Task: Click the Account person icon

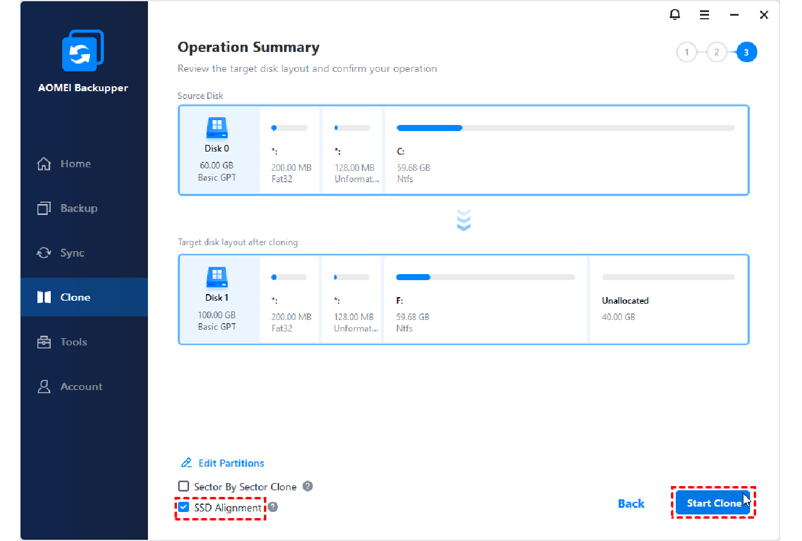Action: tap(43, 386)
